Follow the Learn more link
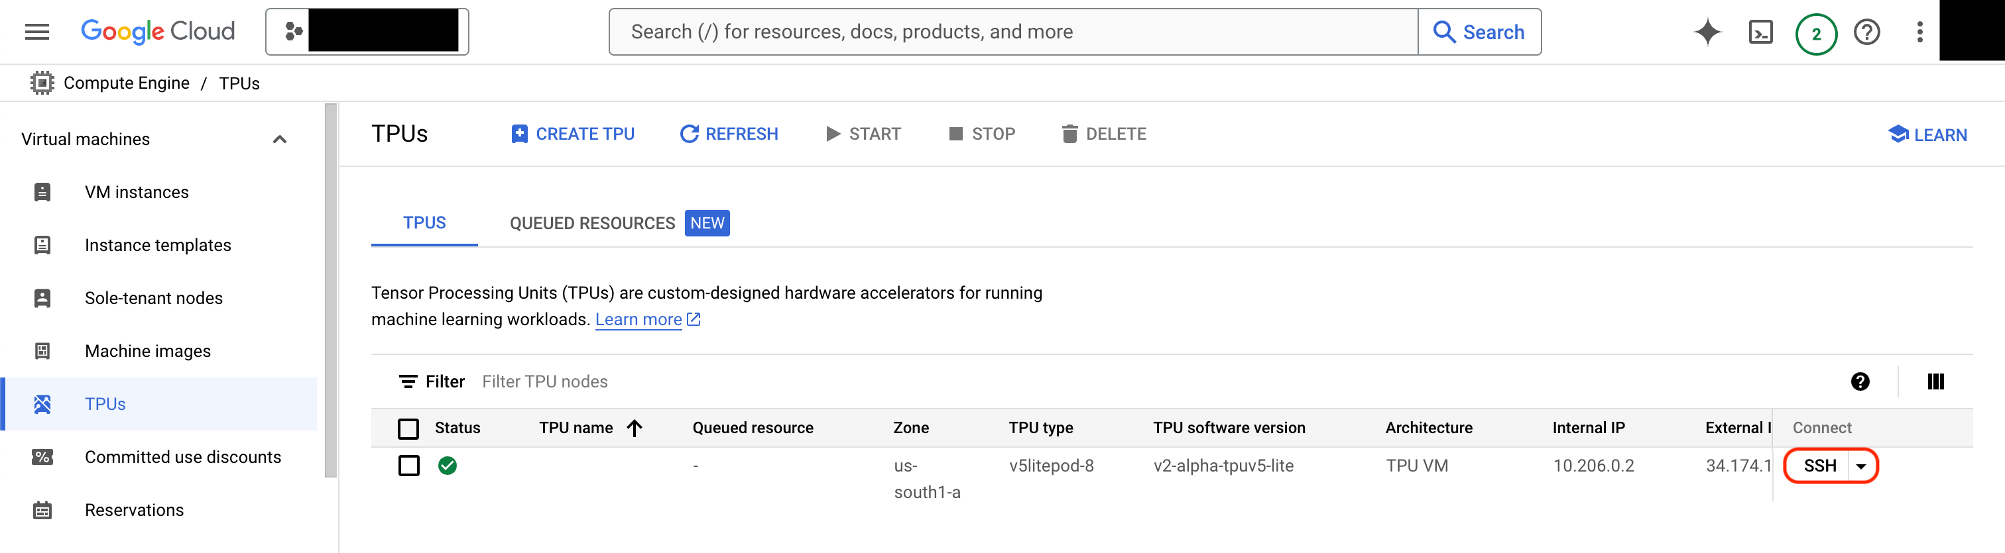2005x553 pixels. [638, 320]
